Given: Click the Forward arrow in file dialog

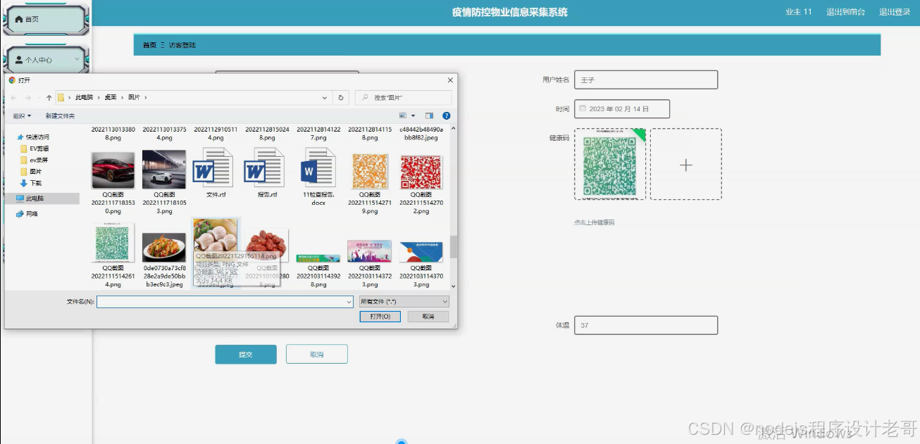Looking at the screenshot, I should pyautogui.click(x=27, y=98).
